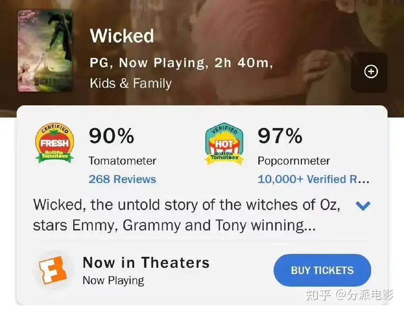Click the Now in Theaters heading
The image size is (404, 311).
point(146,262)
